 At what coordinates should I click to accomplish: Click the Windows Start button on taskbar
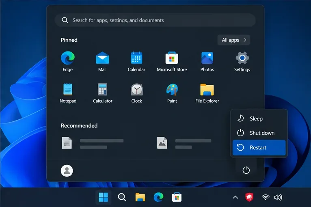(x=104, y=197)
